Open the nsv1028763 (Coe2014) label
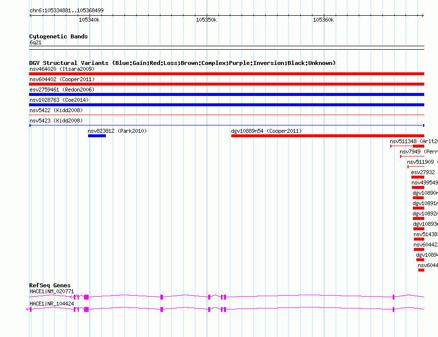 click(x=59, y=100)
